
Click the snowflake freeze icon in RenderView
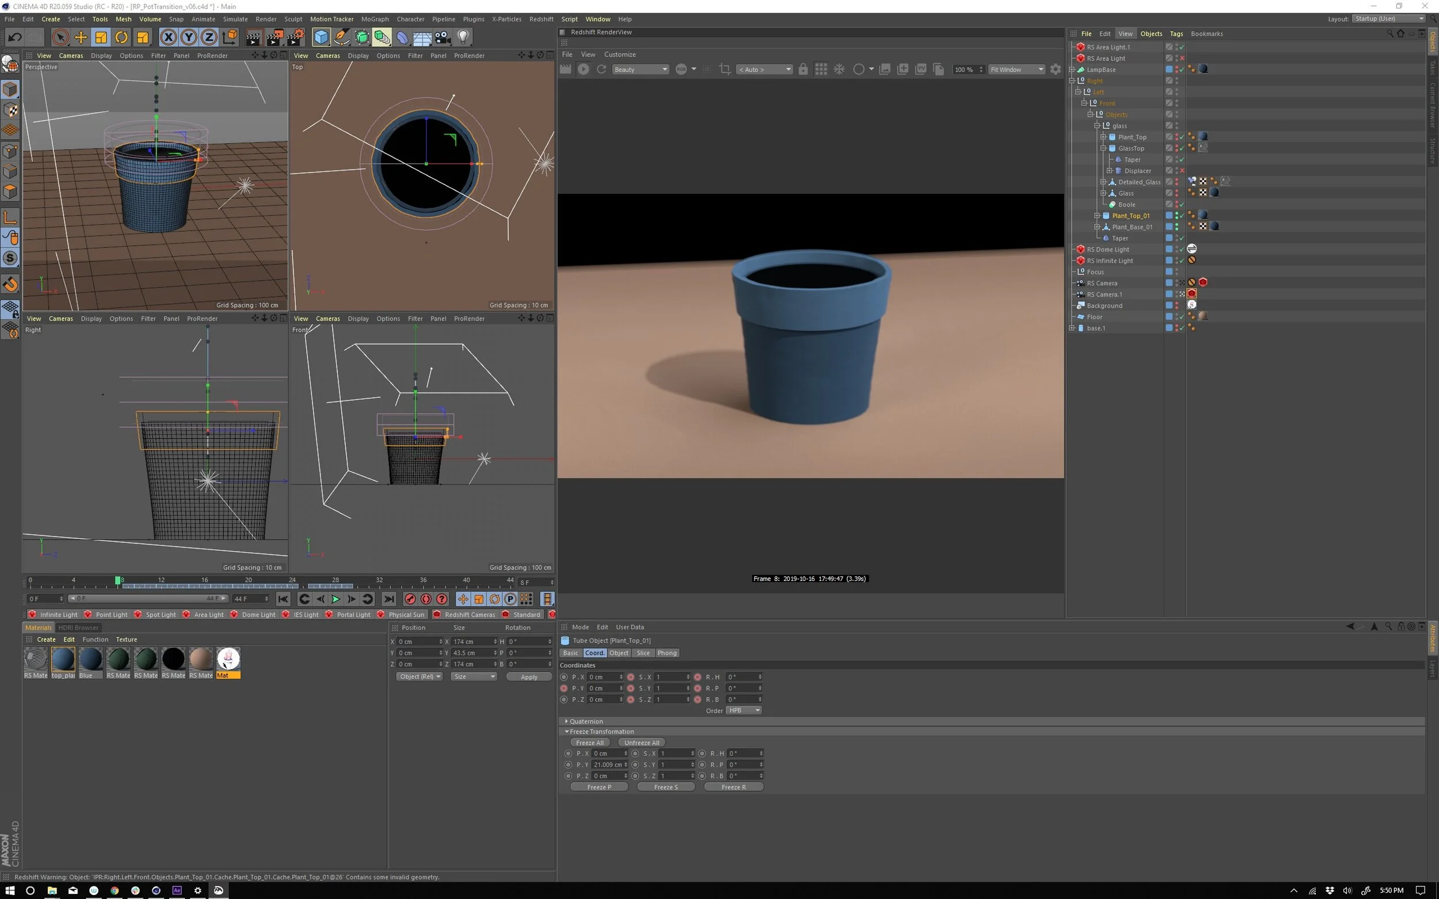pos(839,70)
